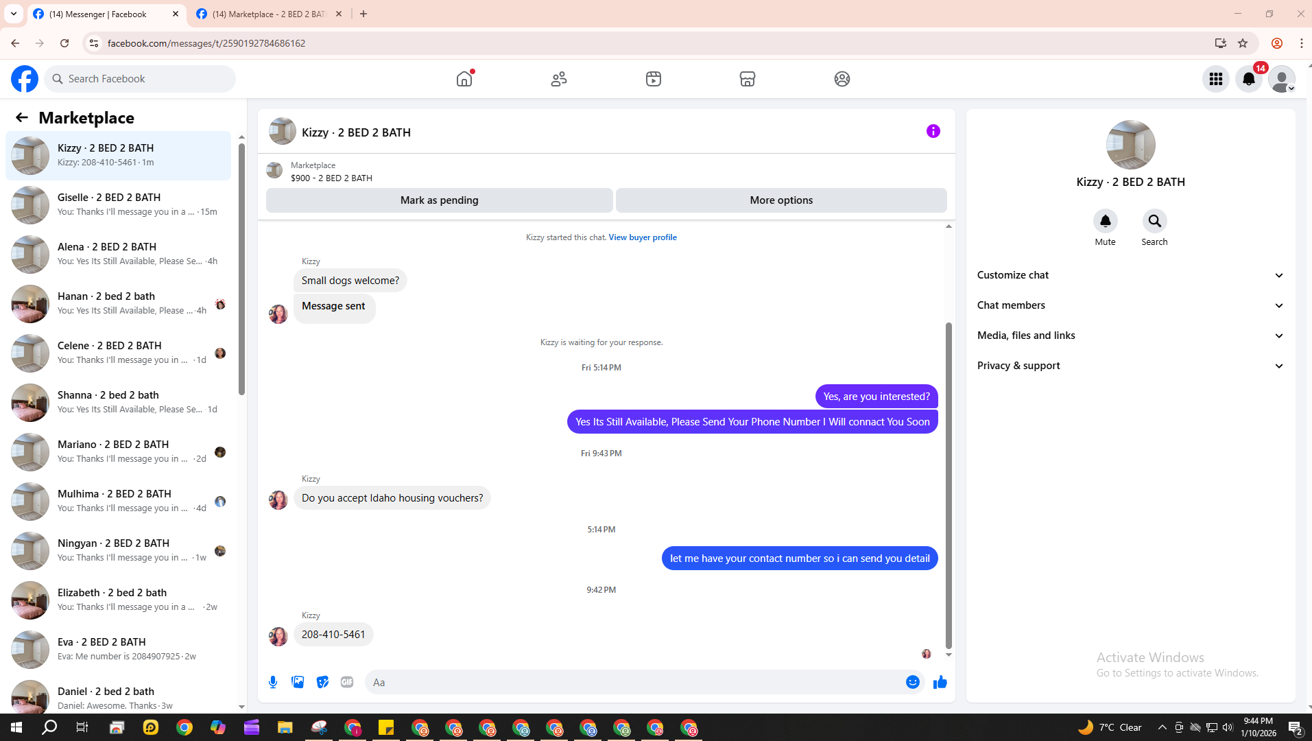Open Celene 2 BED 2 BATH conversation

click(118, 353)
